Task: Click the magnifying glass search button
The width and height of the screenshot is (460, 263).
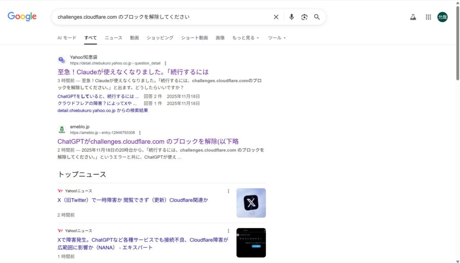Action: 317,17
